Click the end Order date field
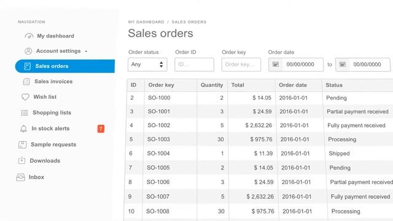 (363, 64)
